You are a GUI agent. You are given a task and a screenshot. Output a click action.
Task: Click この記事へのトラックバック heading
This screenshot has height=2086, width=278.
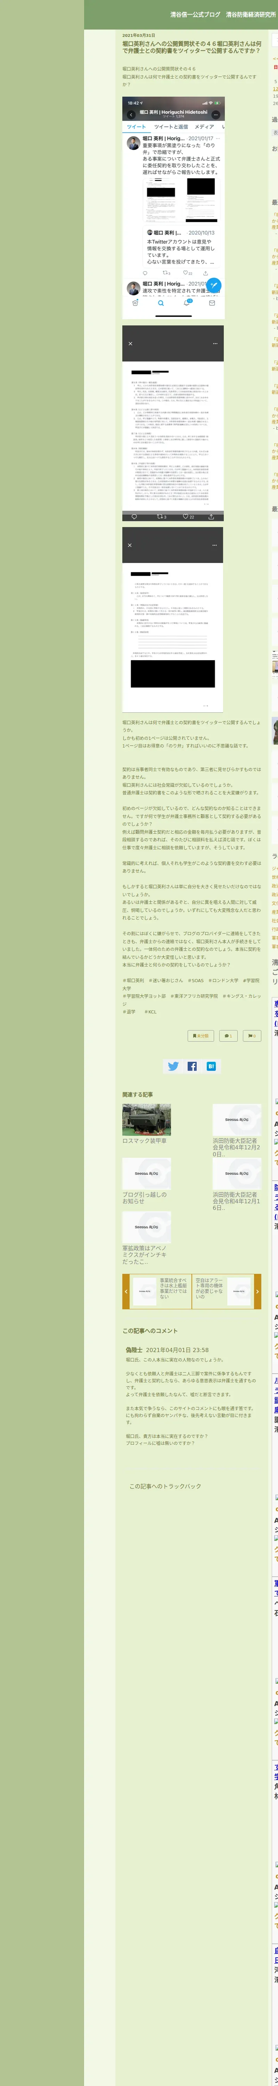point(165,1486)
